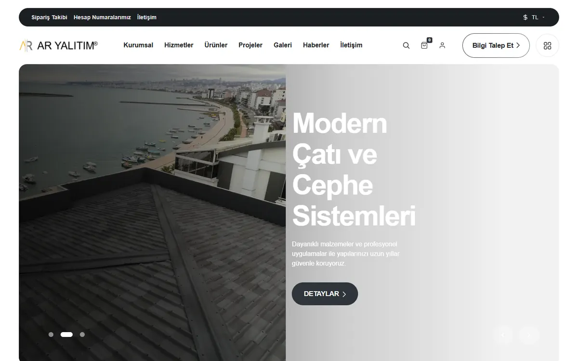This screenshot has height=361, width=578.
Task: Open the Ürünler menu
Action: [216, 45]
